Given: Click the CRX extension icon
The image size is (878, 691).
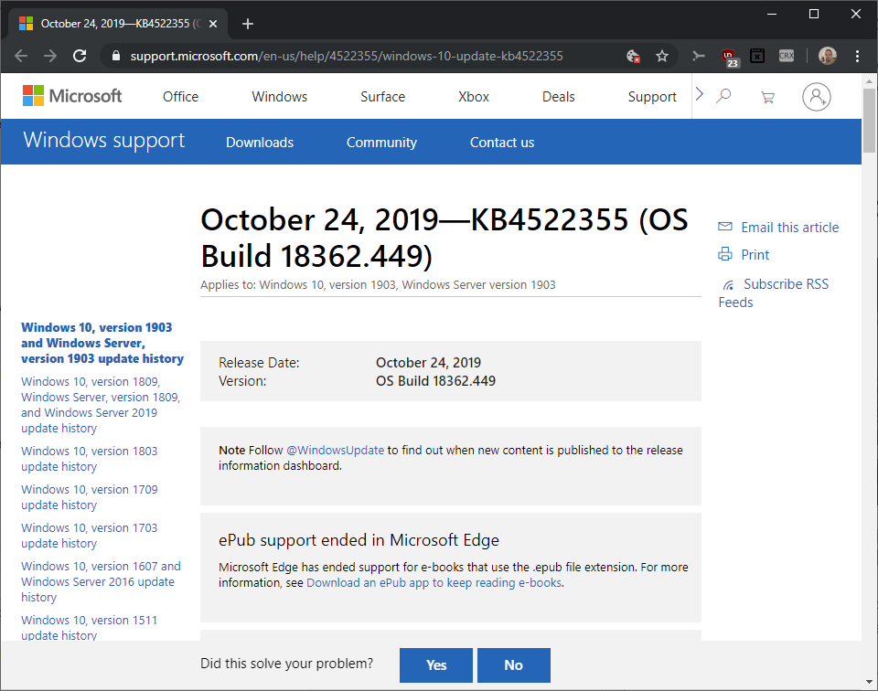Looking at the screenshot, I should (x=787, y=56).
